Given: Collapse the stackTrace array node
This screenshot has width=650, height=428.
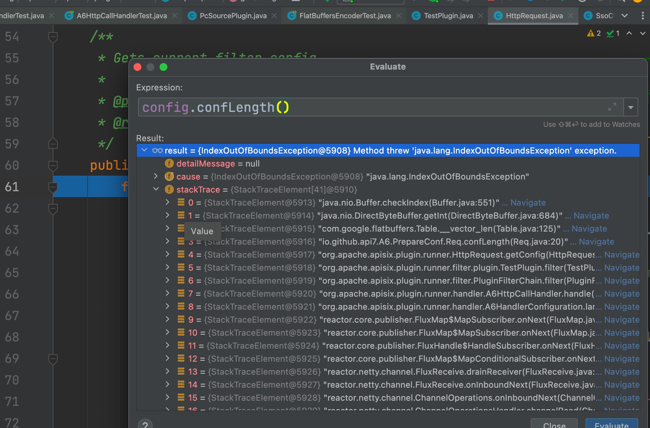Looking at the screenshot, I should click(x=156, y=189).
